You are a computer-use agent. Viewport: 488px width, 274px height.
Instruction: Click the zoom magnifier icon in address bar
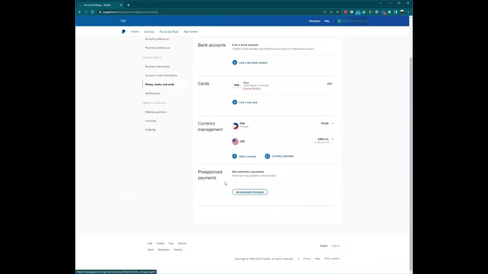coord(325,12)
